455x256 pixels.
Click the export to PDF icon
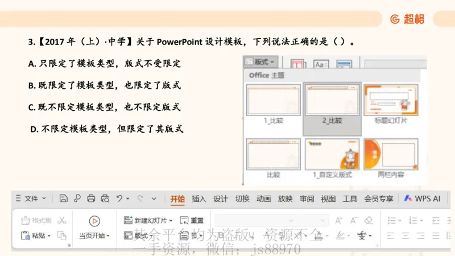click(77, 199)
